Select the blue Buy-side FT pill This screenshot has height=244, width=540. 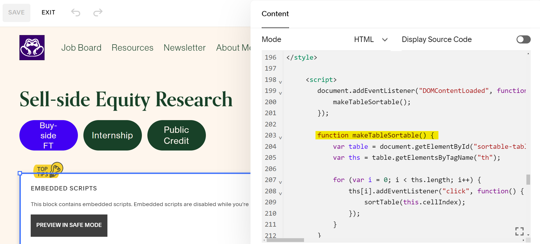48,135
